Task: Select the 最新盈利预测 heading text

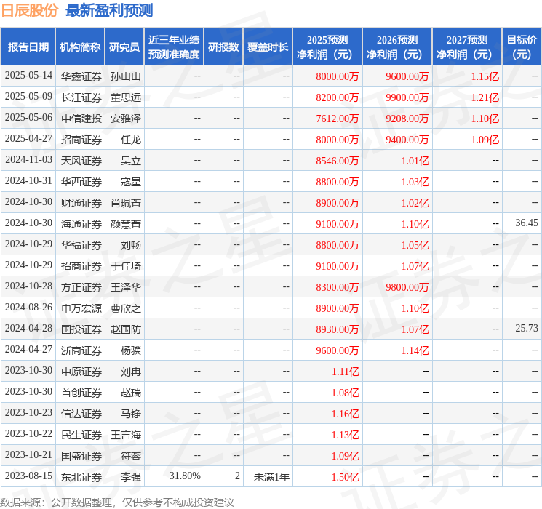Action: click(x=109, y=10)
